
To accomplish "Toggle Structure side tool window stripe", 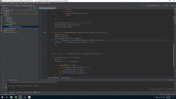I will point(1,19).
